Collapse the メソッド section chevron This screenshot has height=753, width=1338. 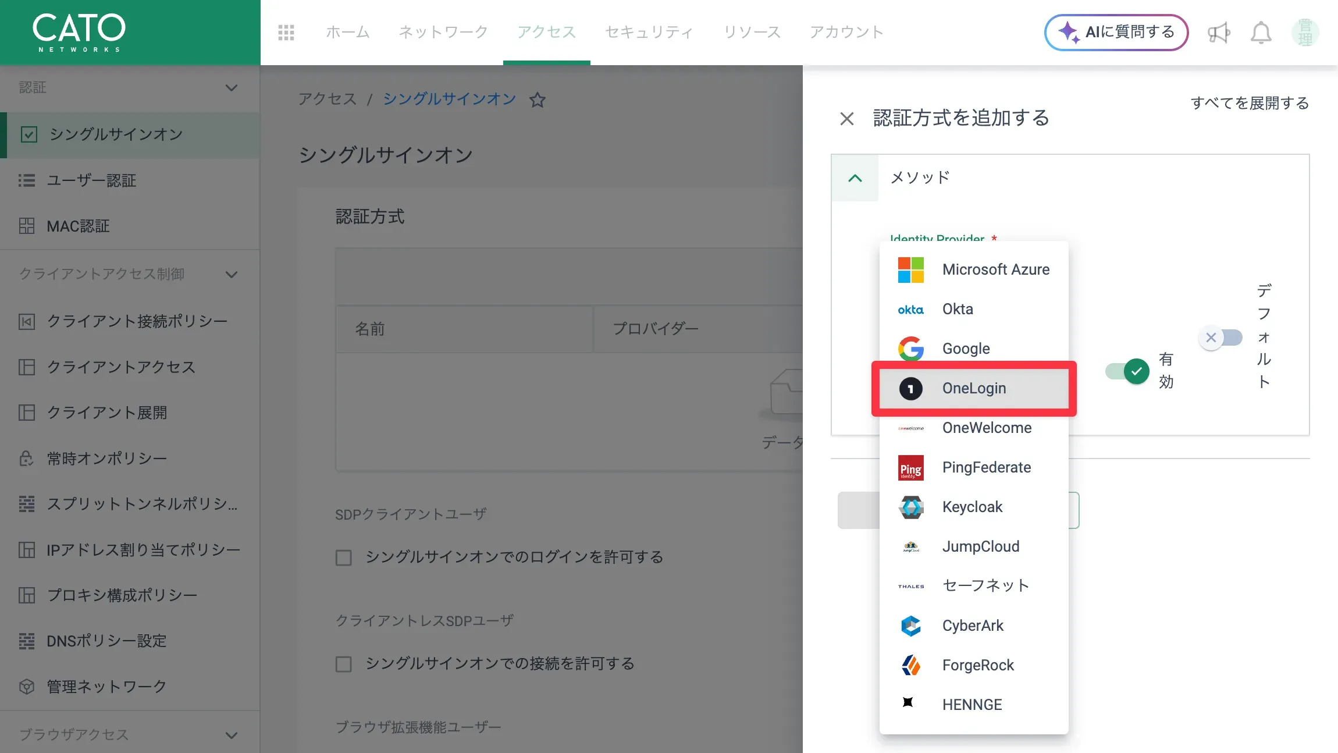click(855, 178)
